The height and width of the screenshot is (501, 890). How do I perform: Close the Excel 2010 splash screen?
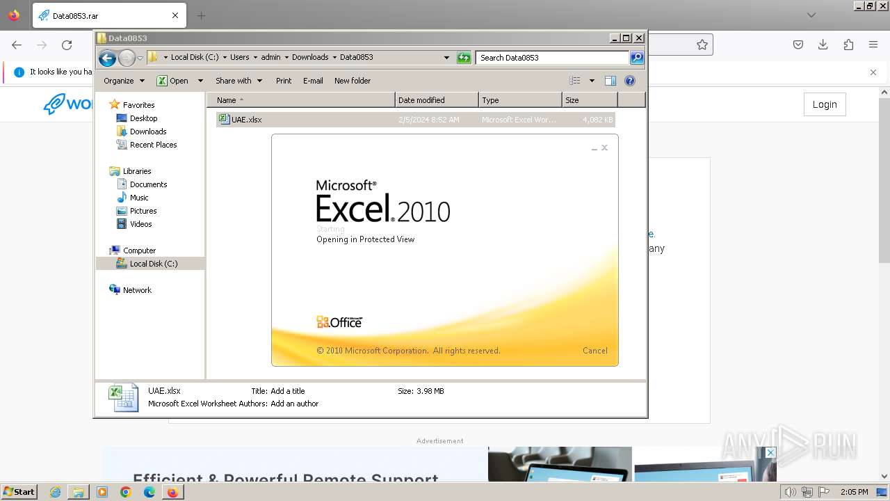[604, 148]
